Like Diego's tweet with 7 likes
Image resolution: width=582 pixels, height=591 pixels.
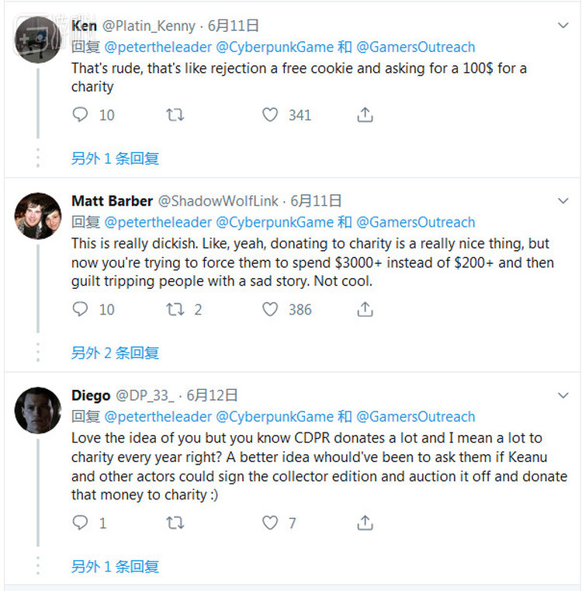click(x=269, y=523)
